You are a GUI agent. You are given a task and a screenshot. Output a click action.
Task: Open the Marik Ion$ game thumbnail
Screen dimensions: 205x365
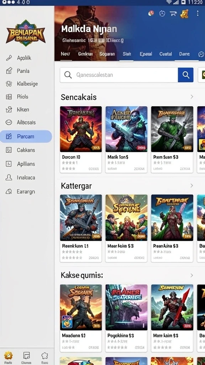pos(126,129)
